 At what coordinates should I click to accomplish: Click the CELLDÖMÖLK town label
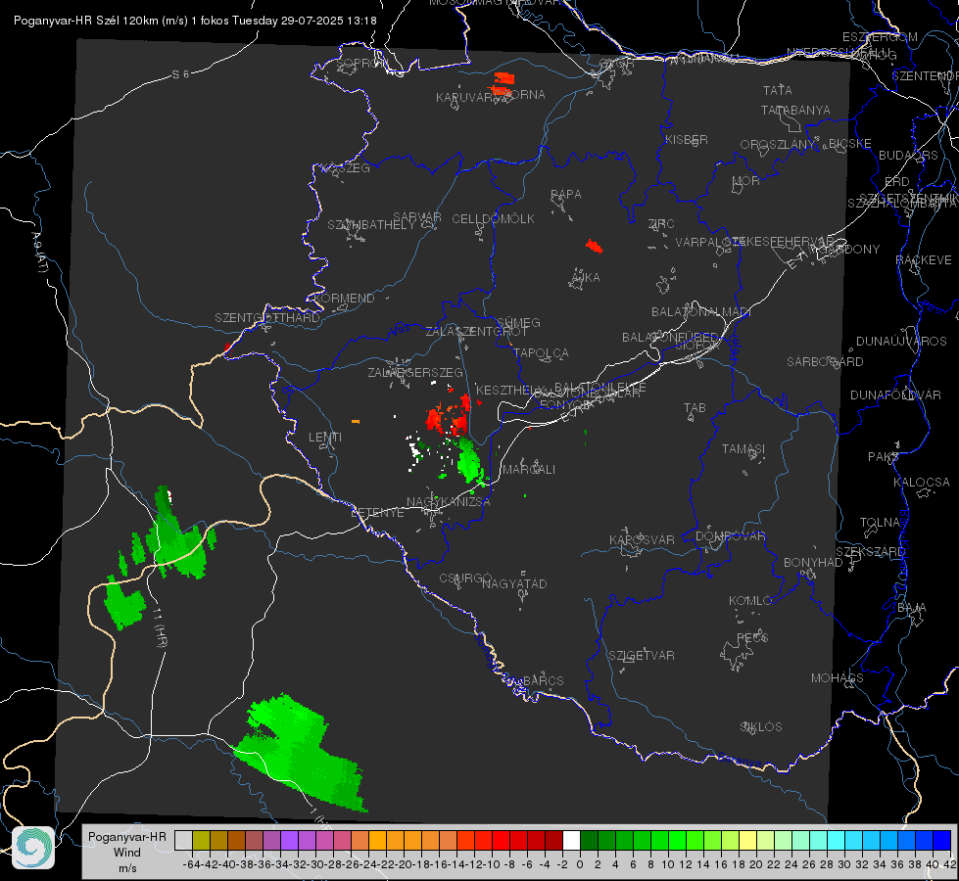[x=493, y=219]
